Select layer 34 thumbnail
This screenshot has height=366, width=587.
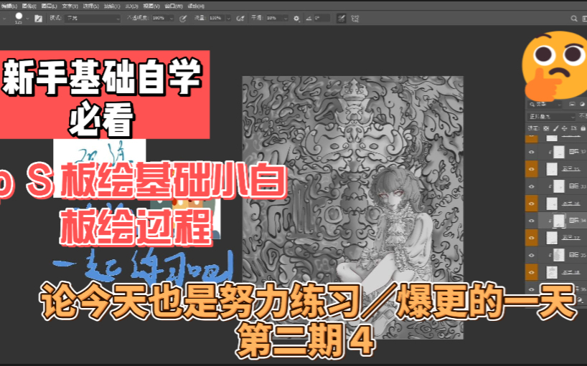coord(557,221)
